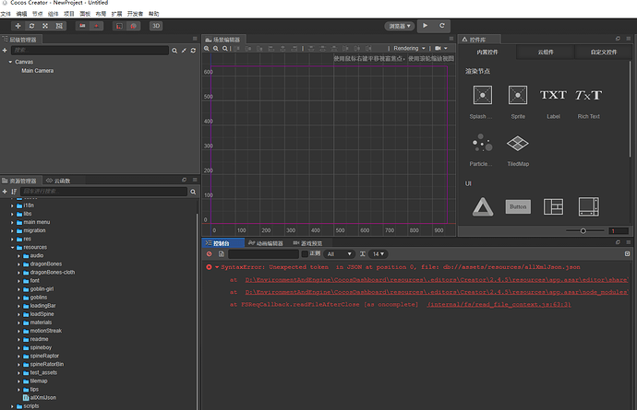Open the 层级管理器 panel menu icon
The height and width of the screenshot is (410, 637).
[x=195, y=39]
